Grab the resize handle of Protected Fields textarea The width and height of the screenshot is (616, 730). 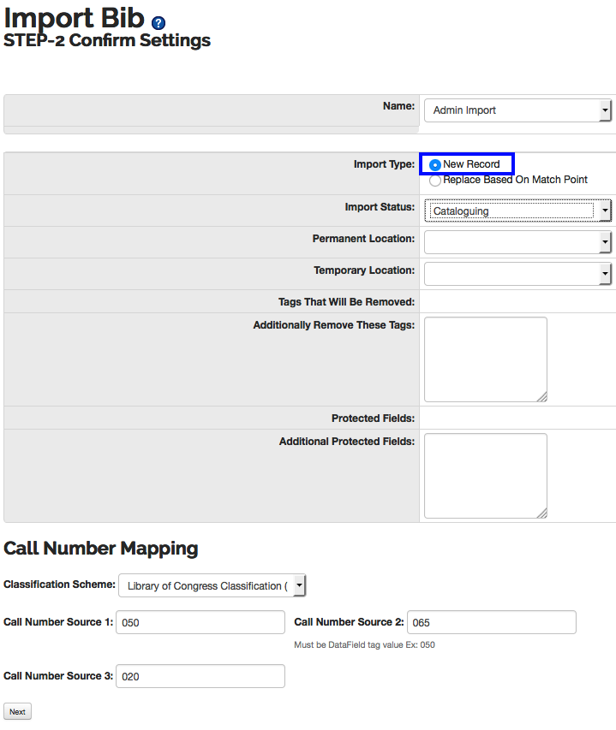click(x=542, y=513)
